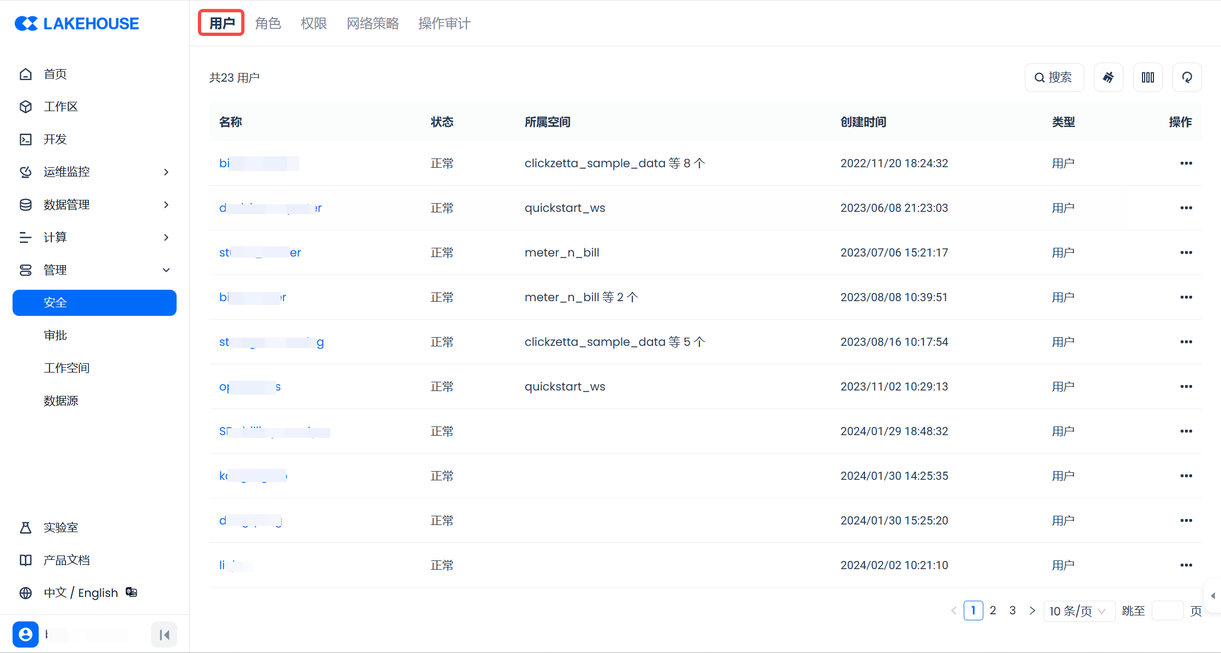Viewport: 1221px width, 653px height.
Task: Switch to the 角色 tab
Action: [268, 23]
